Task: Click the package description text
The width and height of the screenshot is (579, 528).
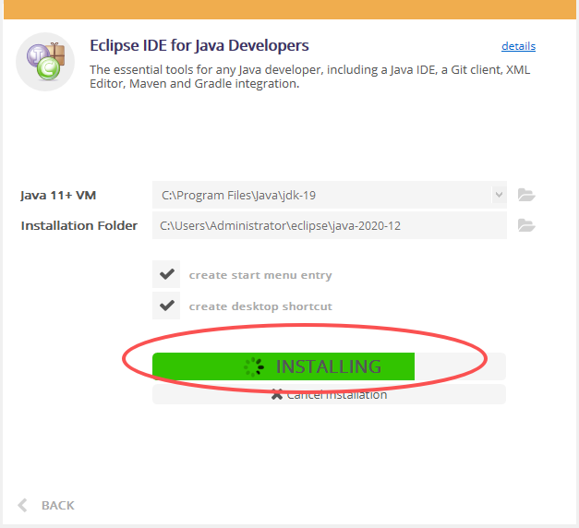Action: [x=309, y=77]
